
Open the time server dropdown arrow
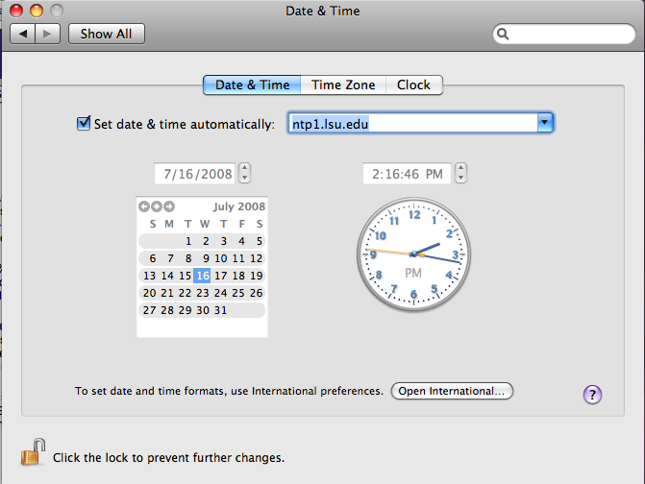[545, 123]
